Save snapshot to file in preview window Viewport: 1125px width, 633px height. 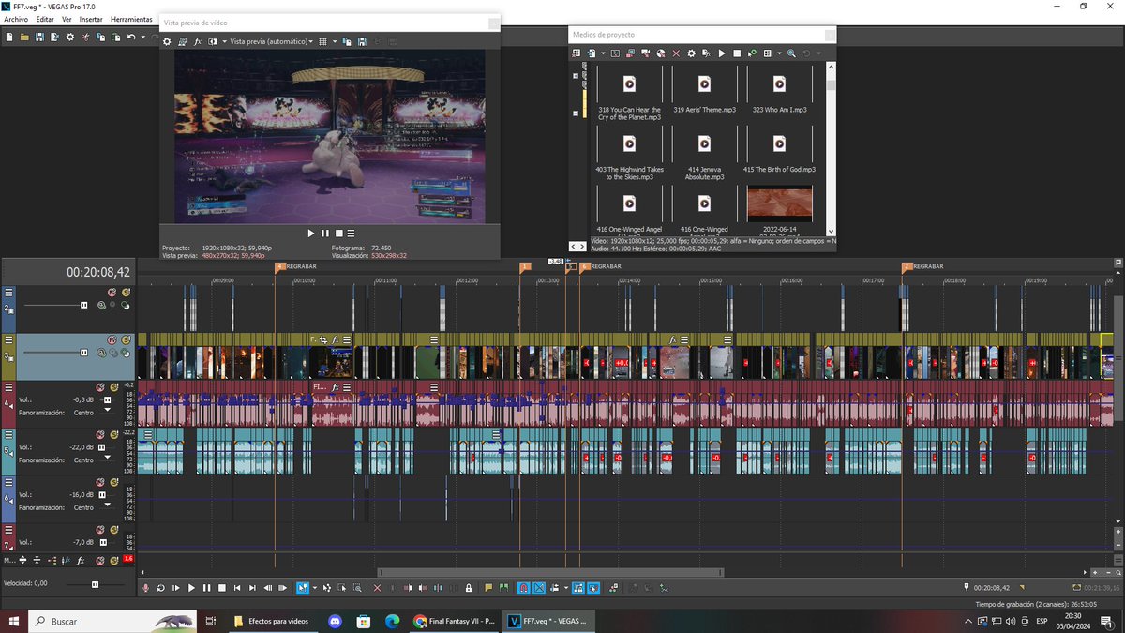[x=362, y=41]
